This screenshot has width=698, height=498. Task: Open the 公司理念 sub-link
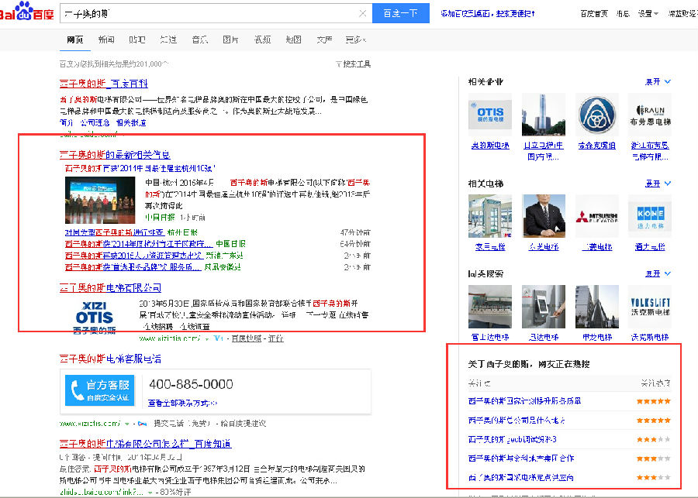(x=95, y=122)
